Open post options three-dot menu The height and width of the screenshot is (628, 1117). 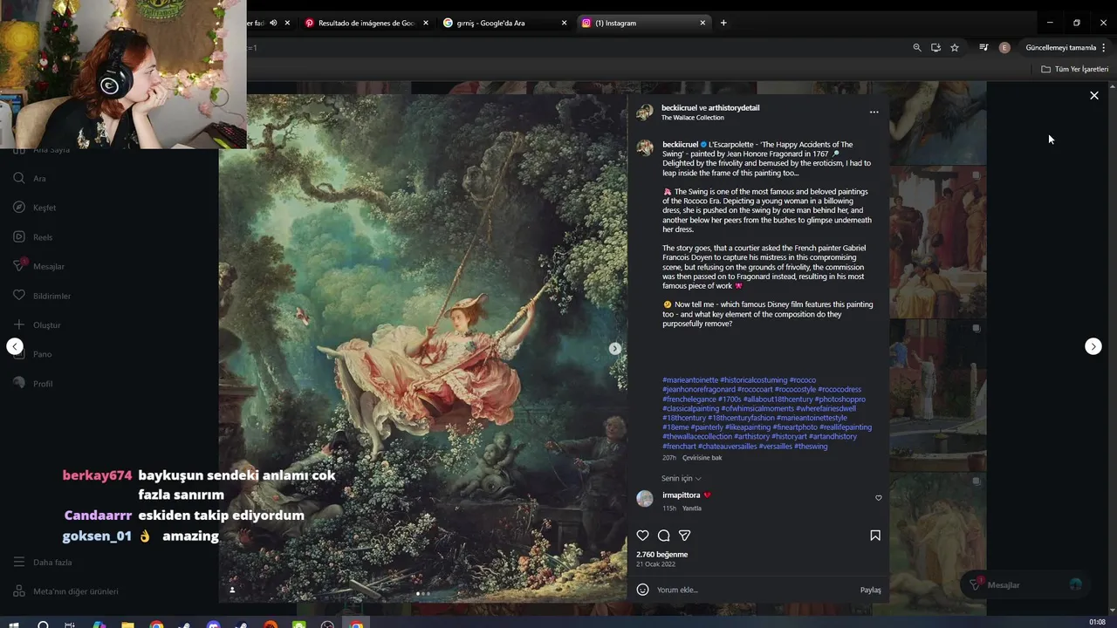pos(874,113)
